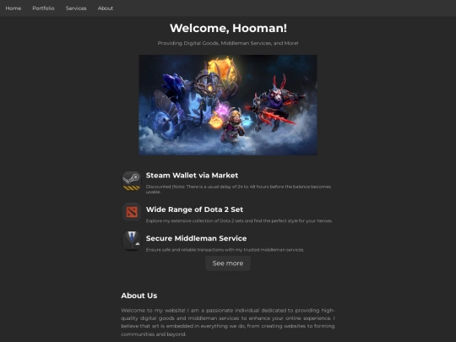Select the Steam Wallet via Market heading
This screenshot has height=342, width=456.
point(192,176)
